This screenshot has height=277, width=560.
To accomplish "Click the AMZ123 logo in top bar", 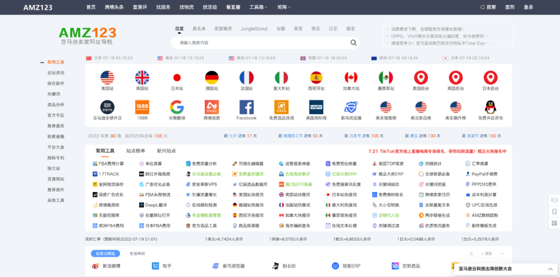I will [x=38, y=7].
